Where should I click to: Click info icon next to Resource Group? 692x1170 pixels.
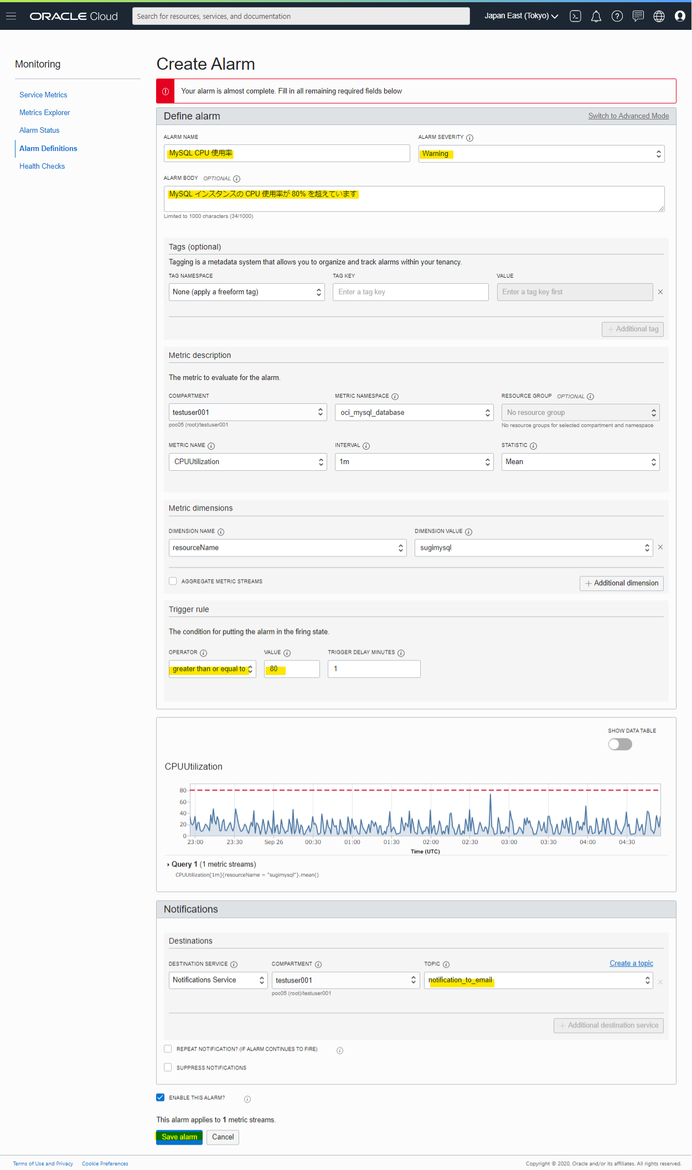click(x=590, y=397)
